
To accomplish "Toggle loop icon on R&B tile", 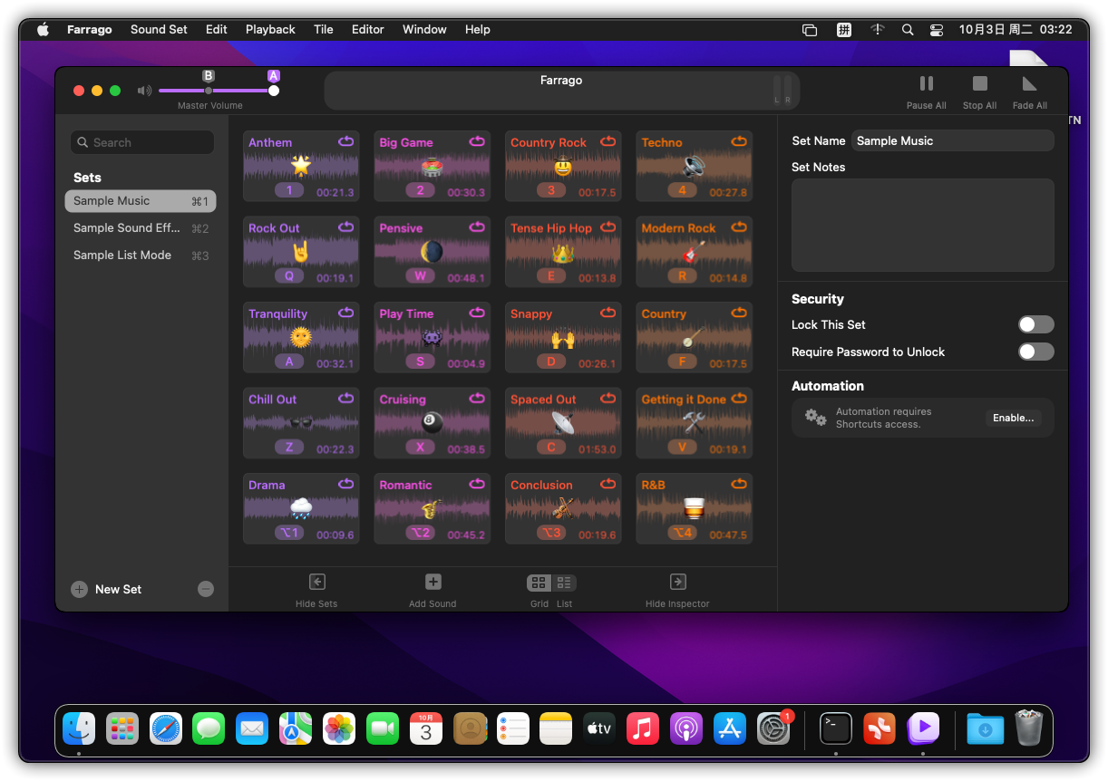I will [739, 484].
